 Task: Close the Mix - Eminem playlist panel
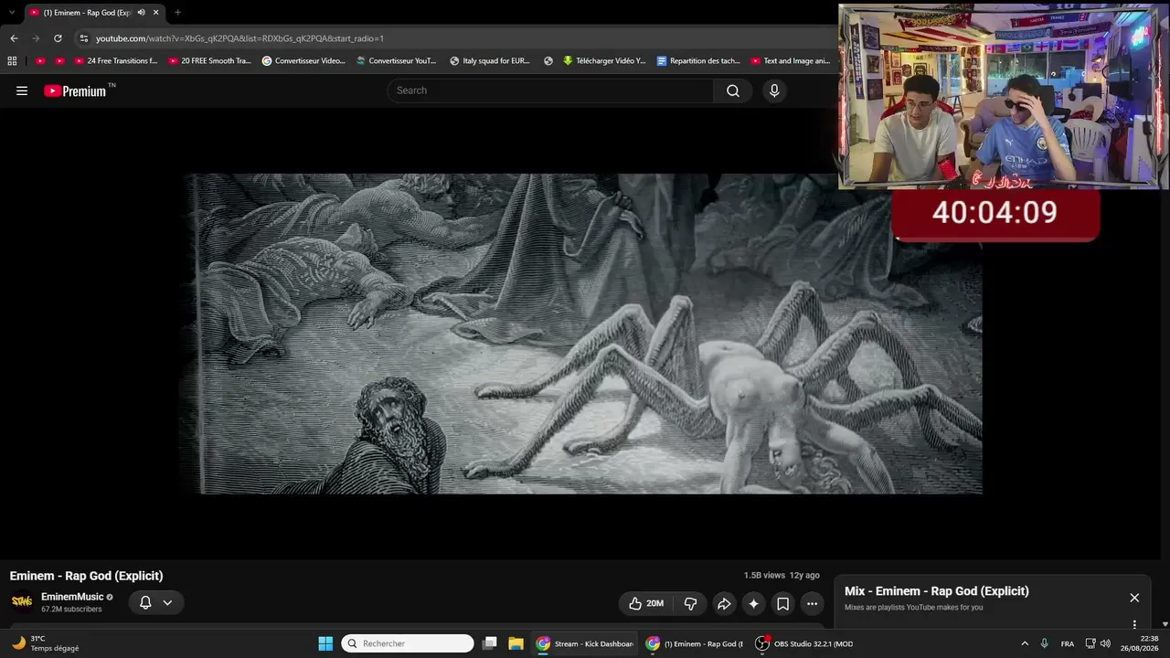1134,598
